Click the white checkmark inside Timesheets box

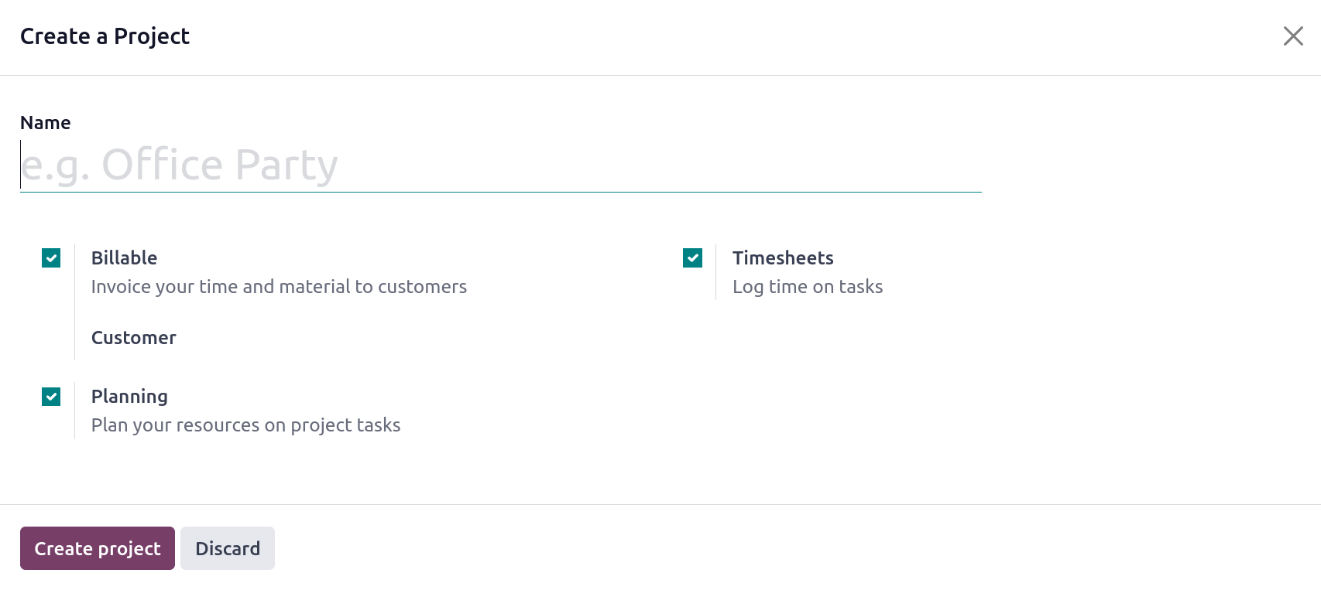point(692,257)
